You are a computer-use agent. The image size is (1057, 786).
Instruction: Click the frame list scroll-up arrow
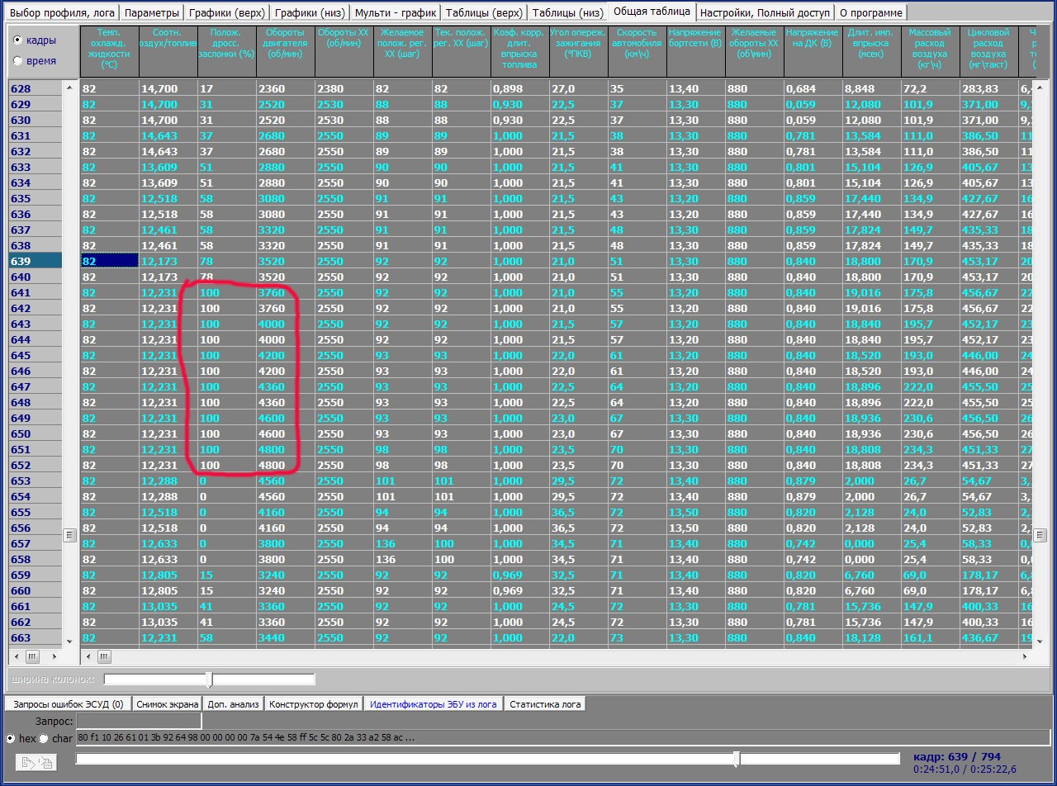pos(69,88)
